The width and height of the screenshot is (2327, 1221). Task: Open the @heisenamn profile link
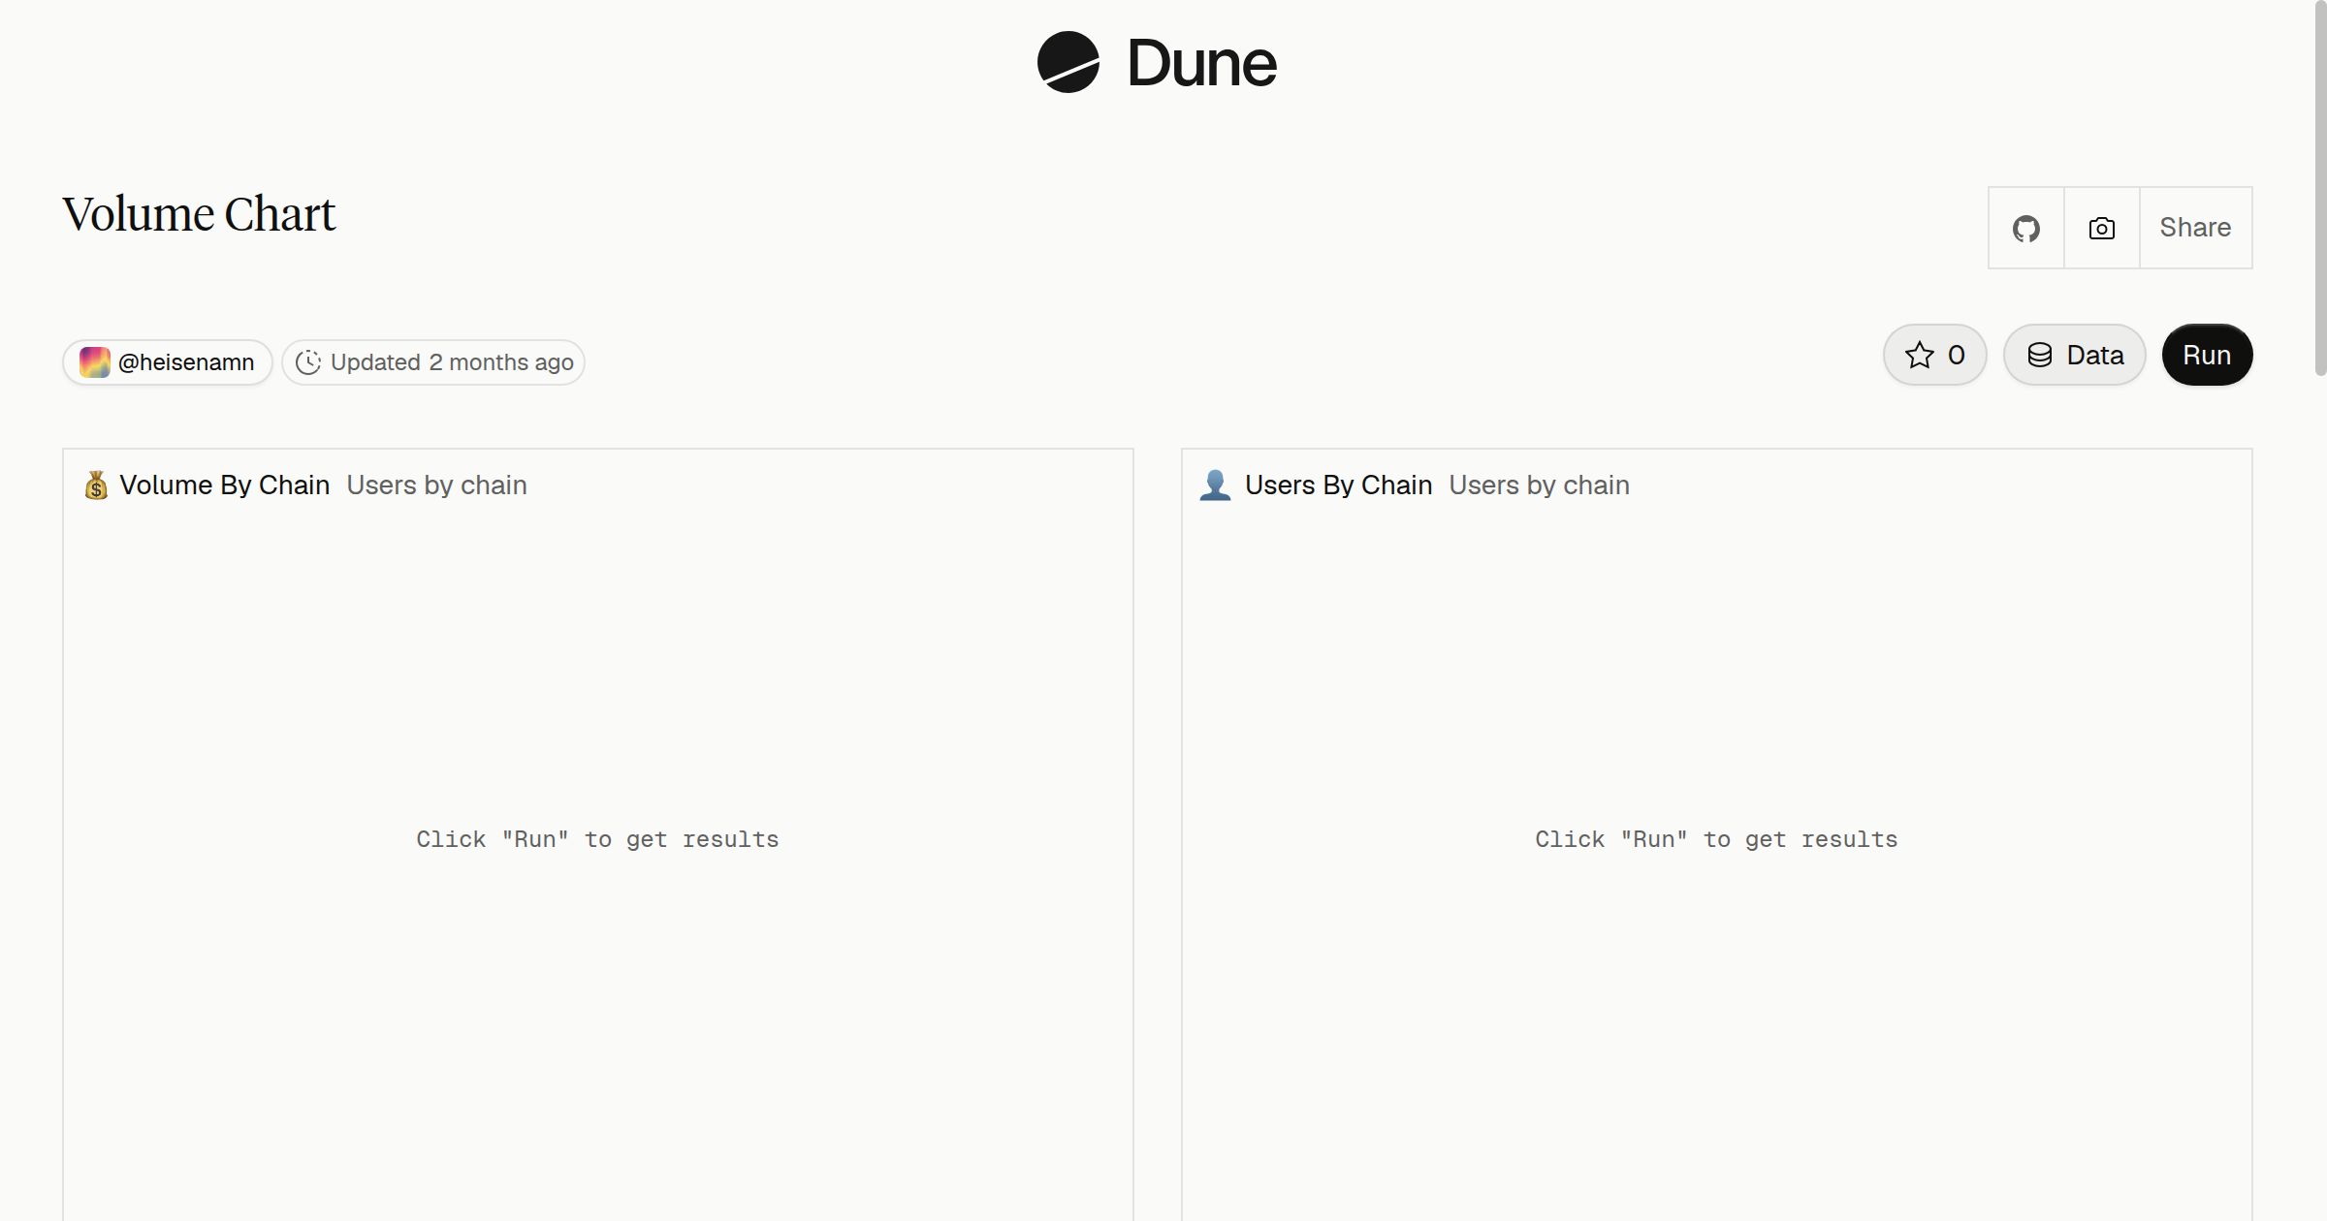pyautogui.click(x=168, y=362)
